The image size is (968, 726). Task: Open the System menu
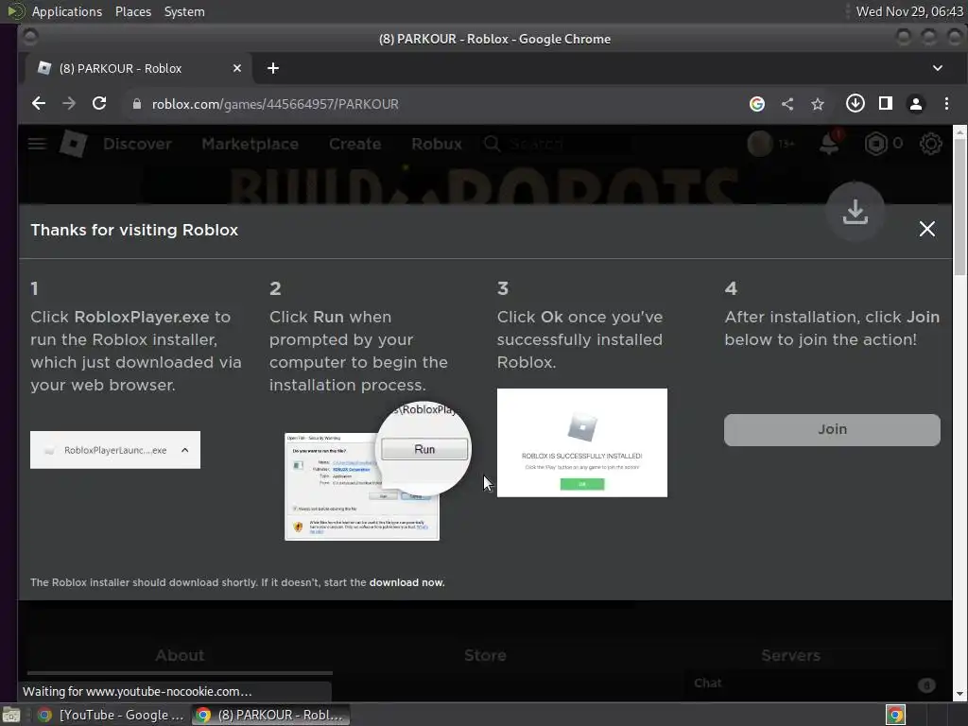(184, 11)
